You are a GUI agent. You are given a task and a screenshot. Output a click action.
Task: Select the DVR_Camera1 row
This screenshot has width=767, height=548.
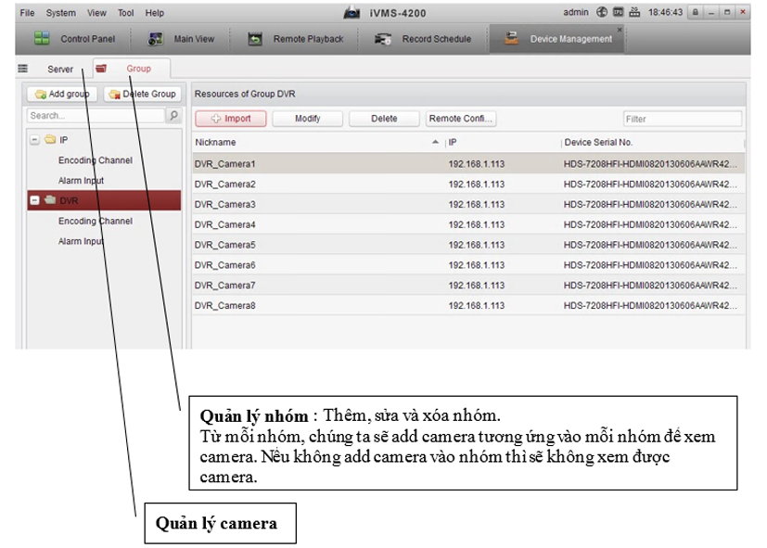point(468,164)
